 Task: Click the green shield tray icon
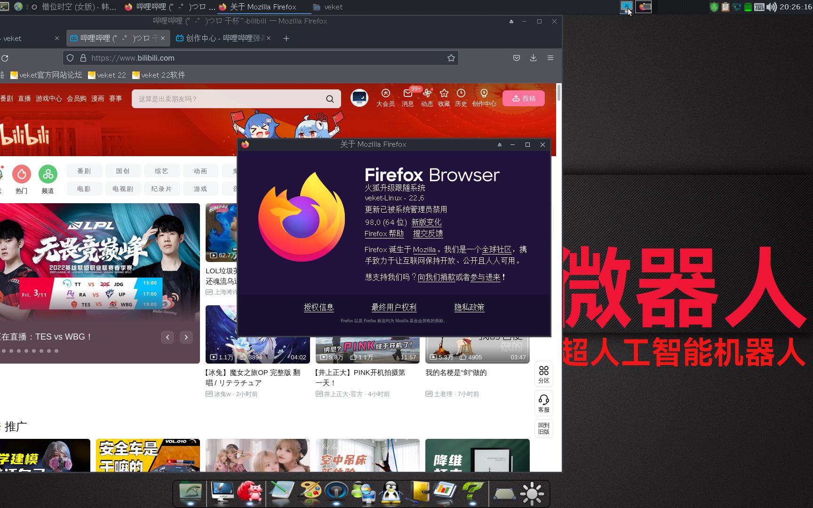click(714, 7)
